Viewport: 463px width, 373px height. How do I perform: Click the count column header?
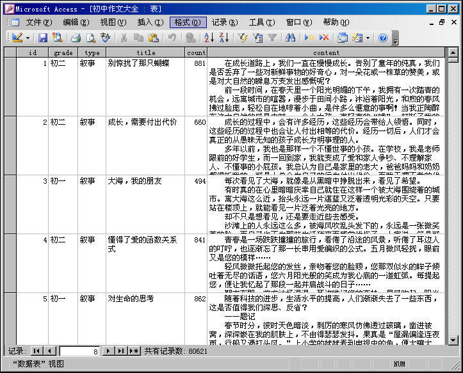pyautogui.click(x=196, y=52)
